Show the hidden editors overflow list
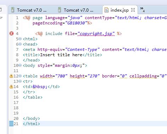Screen dimensions: 167x134 (x=143, y=10)
